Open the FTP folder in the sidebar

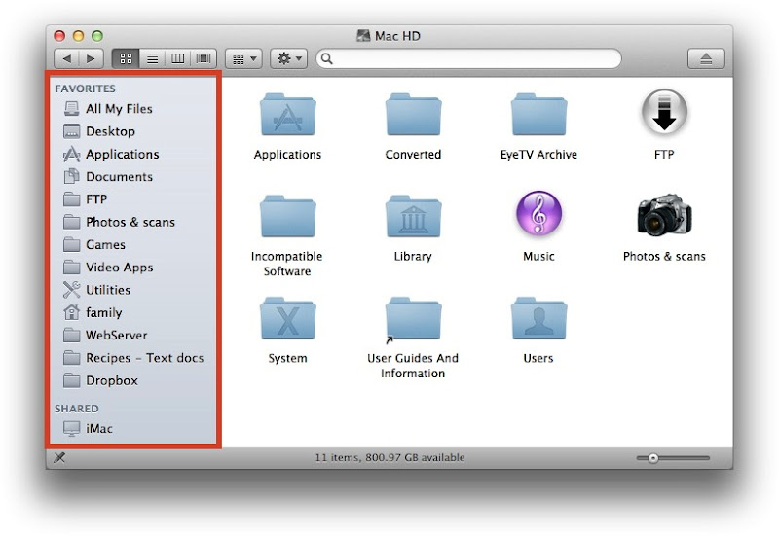point(86,199)
